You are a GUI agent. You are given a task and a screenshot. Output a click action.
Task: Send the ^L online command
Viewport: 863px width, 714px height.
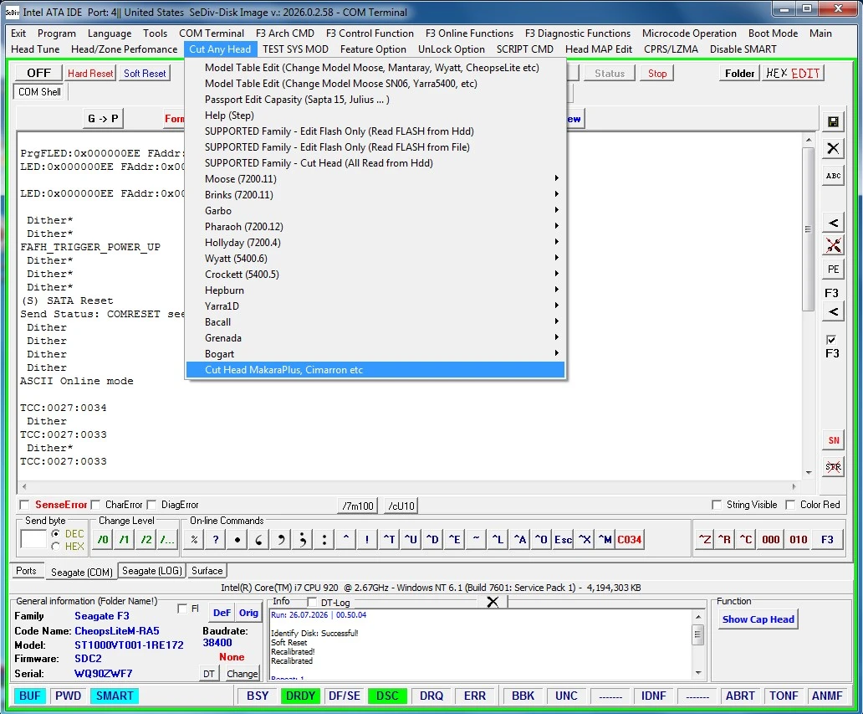point(498,539)
